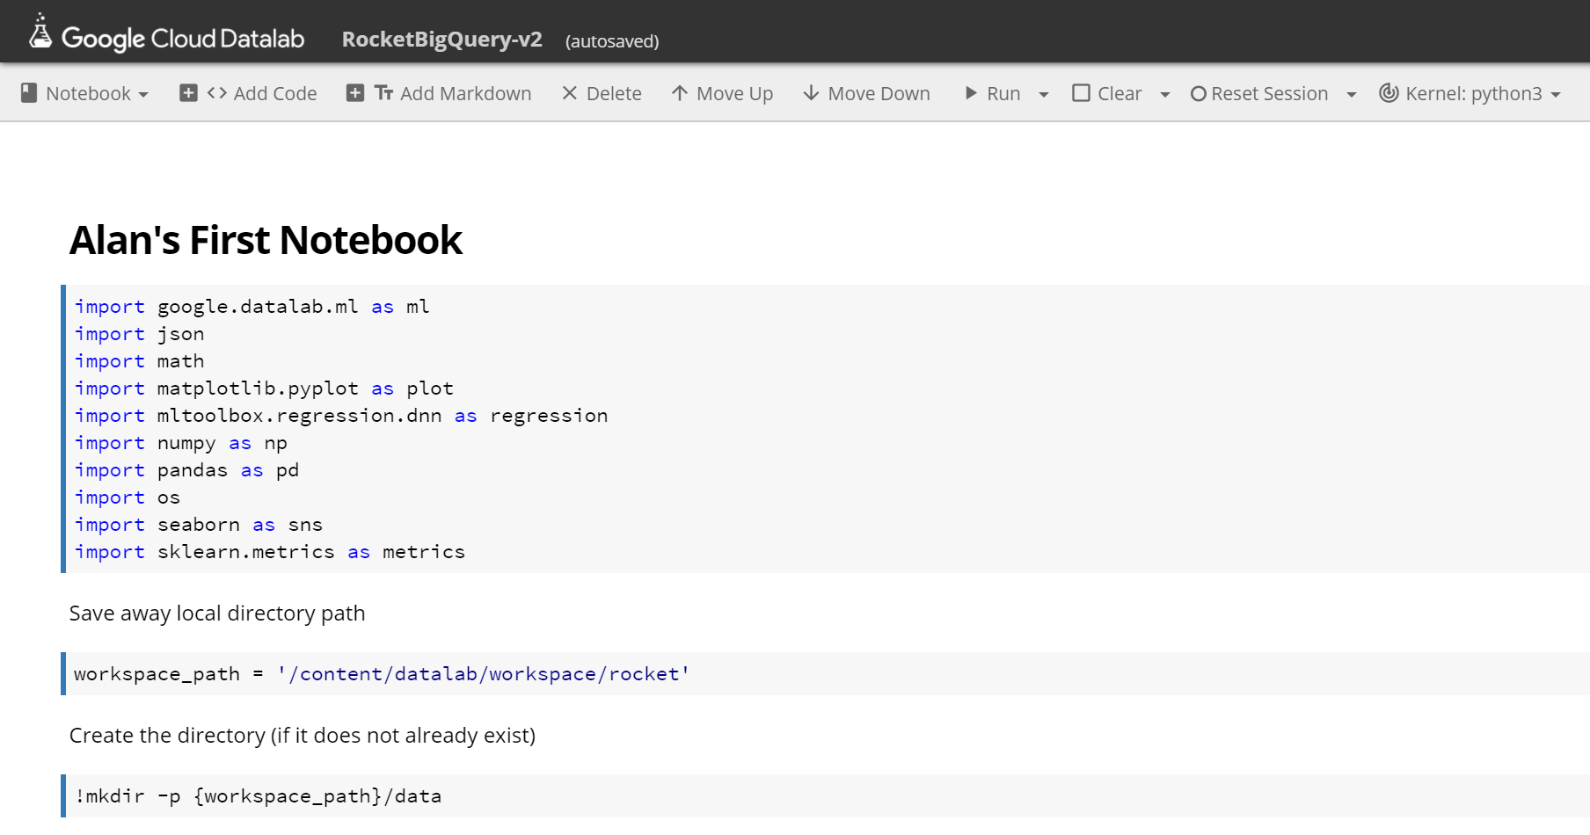Click the Google Cloud Datalab flask logo
Image resolution: width=1590 pixels, height=835 pixels.
point(40,32)
